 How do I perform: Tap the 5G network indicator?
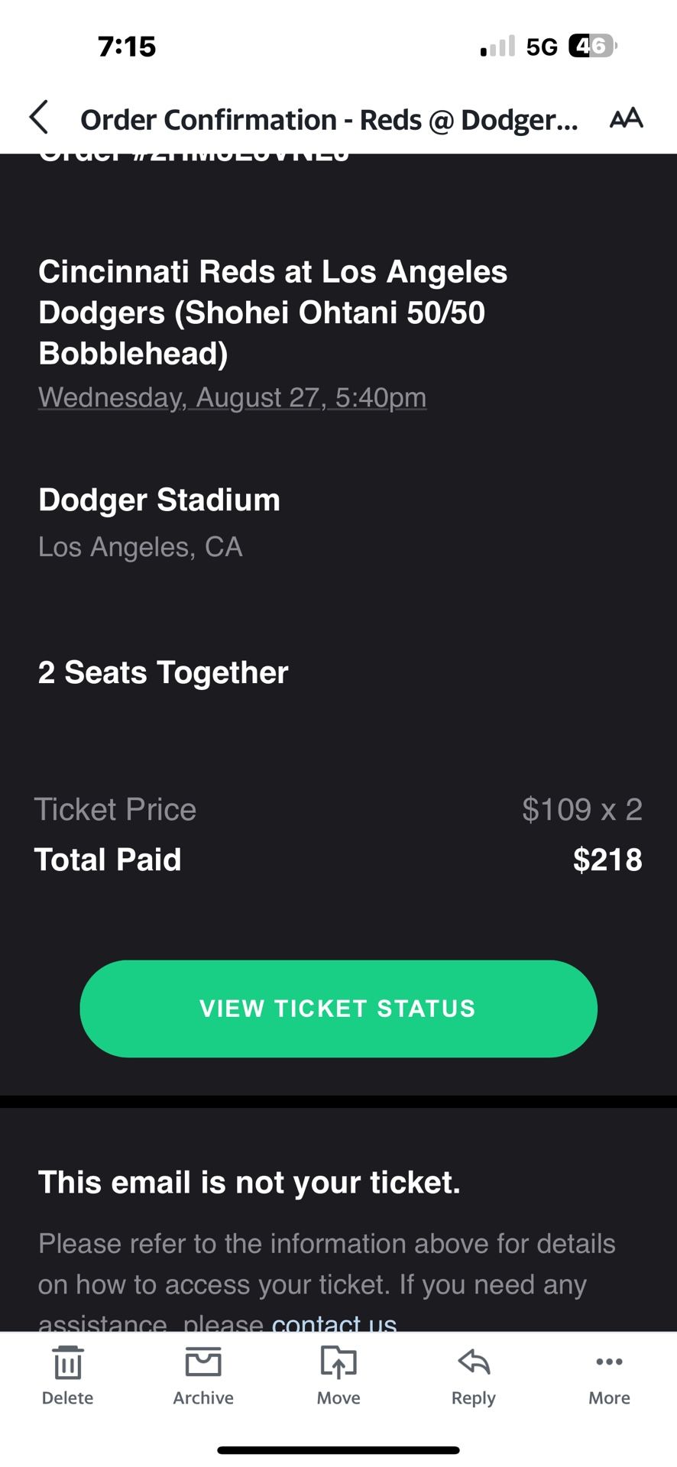point(542,47)
